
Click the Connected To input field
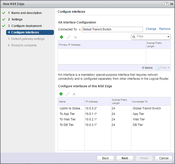coord(112,29)
